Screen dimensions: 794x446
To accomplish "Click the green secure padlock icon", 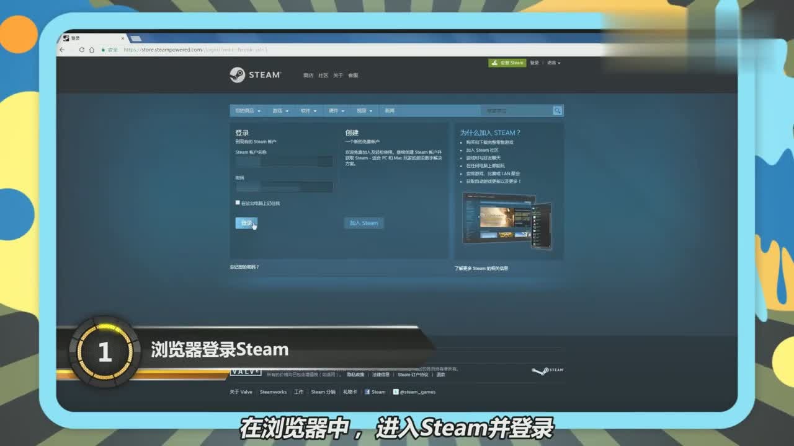I will [103, 50].
